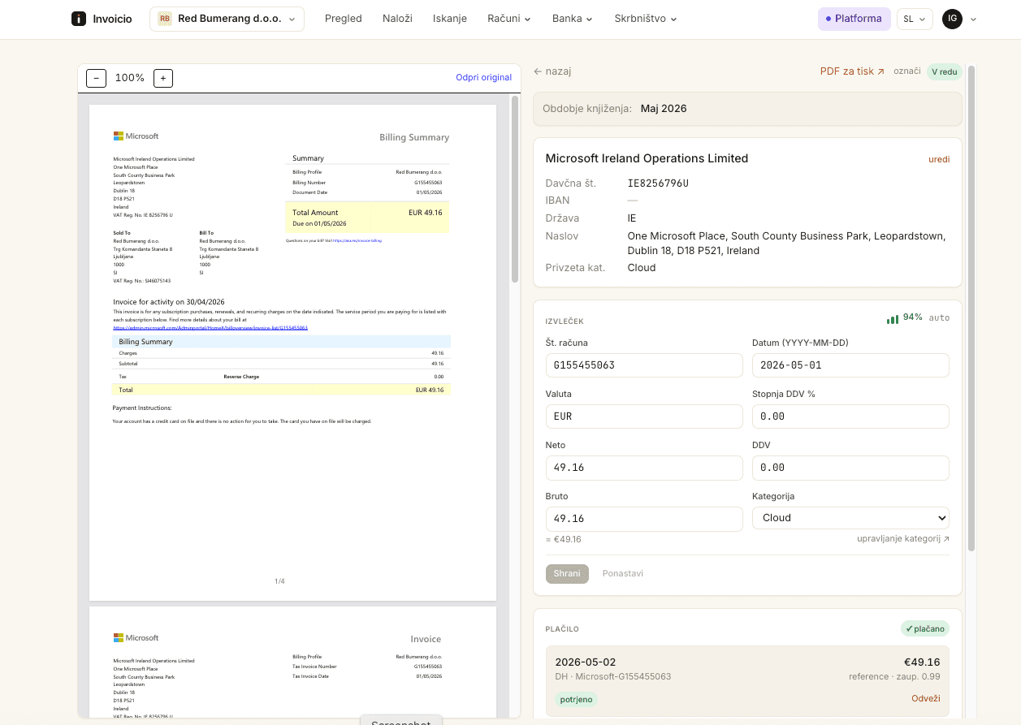Click the Št. računa input field
The width and height of the screenshot is (1021, 725).
[644, 365]
